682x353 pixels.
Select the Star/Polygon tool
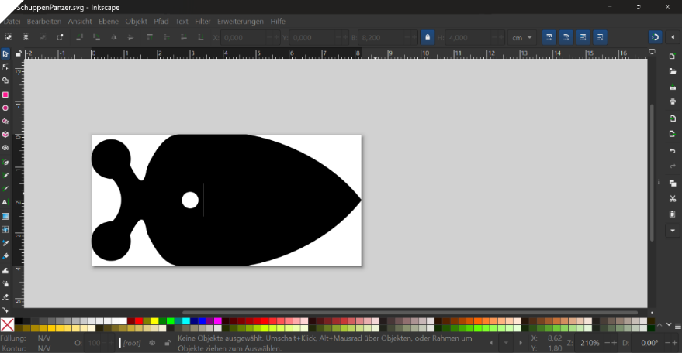(5, 121)
